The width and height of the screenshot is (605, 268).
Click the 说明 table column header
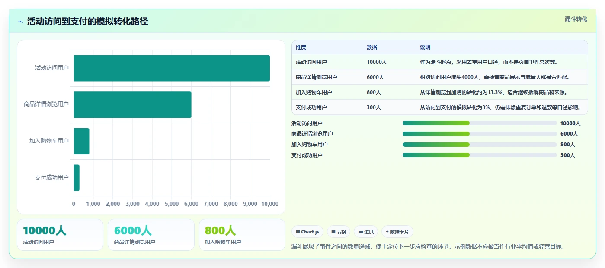pyautogui.click(x=425, y=47)
